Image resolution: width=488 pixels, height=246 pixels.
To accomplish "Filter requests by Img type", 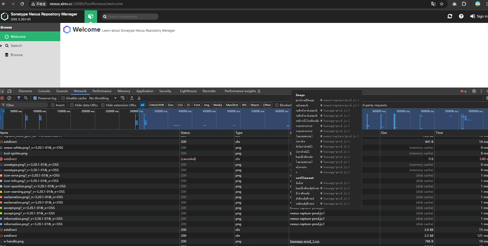I will point(207,105).
